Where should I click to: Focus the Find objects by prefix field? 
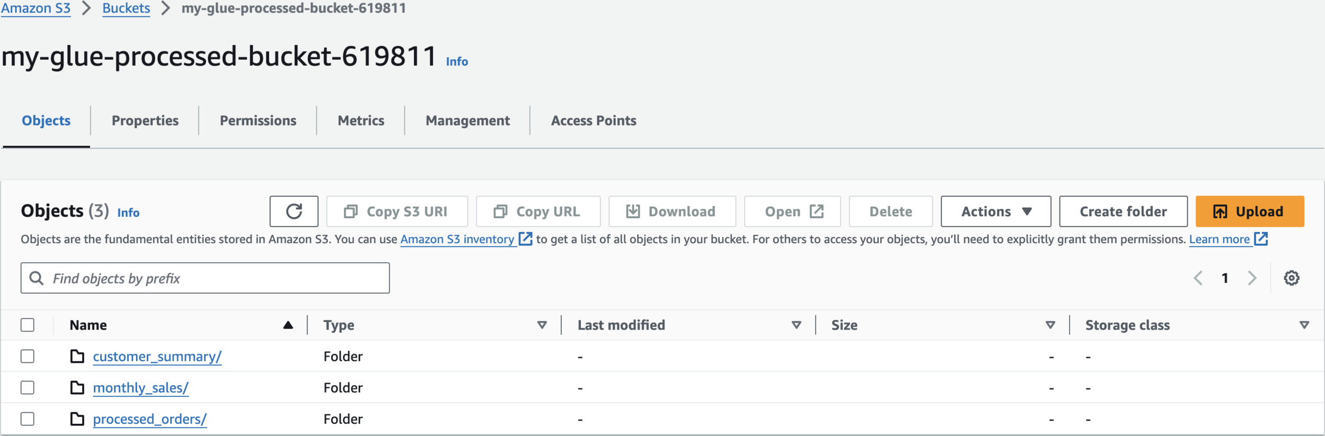(x=205, y=278)
